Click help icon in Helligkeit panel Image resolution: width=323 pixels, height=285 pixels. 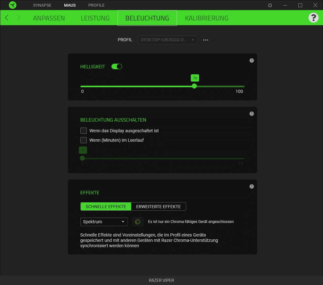coord(251,60)
